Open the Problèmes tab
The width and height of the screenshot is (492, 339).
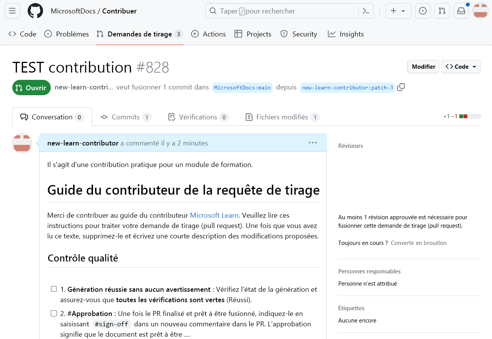66,34
